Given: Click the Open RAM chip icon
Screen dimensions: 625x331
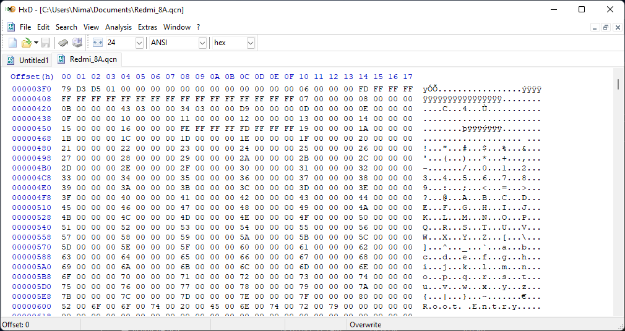Looking at the screenshot, I should tap(63, 43).
